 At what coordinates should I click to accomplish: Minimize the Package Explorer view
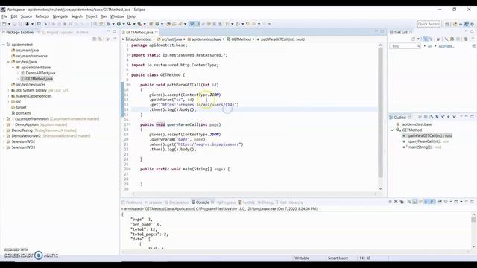click(x=109, y=31)
